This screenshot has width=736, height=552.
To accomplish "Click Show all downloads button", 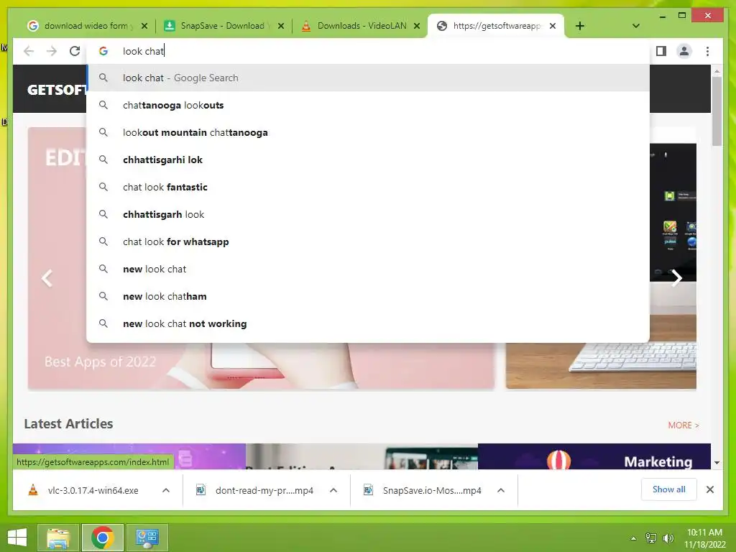I will coord(669,489).
